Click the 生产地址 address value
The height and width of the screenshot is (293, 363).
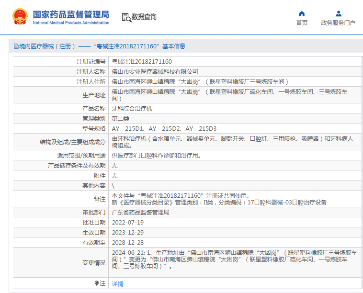click(230, 95)
